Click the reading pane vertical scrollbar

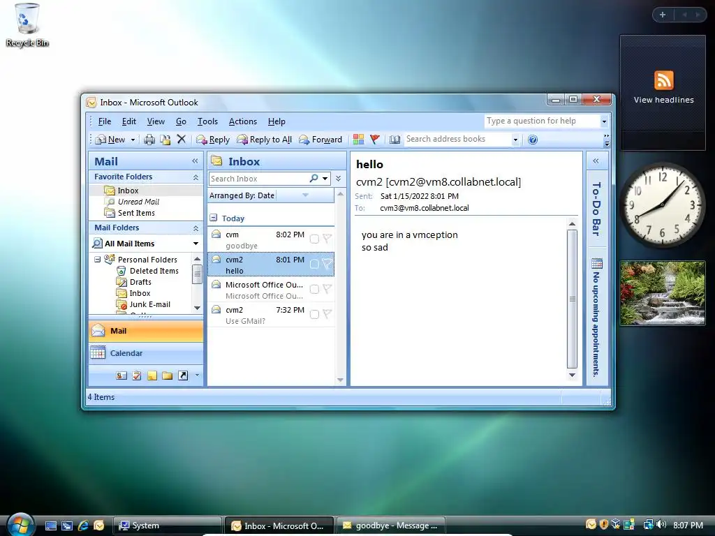click(x=573, y=299)
